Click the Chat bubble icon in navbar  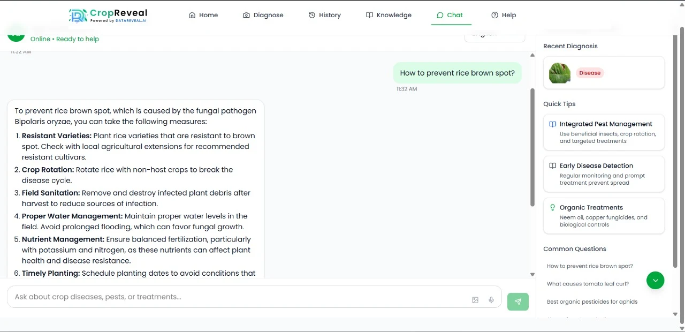click(440, 15)
